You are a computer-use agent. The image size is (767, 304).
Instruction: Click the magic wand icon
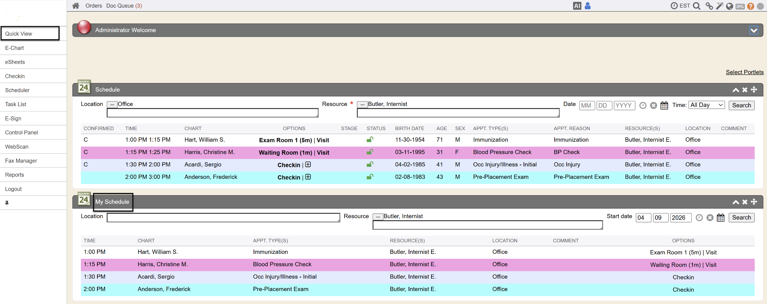pyautogui.click(x=719, y=6)
